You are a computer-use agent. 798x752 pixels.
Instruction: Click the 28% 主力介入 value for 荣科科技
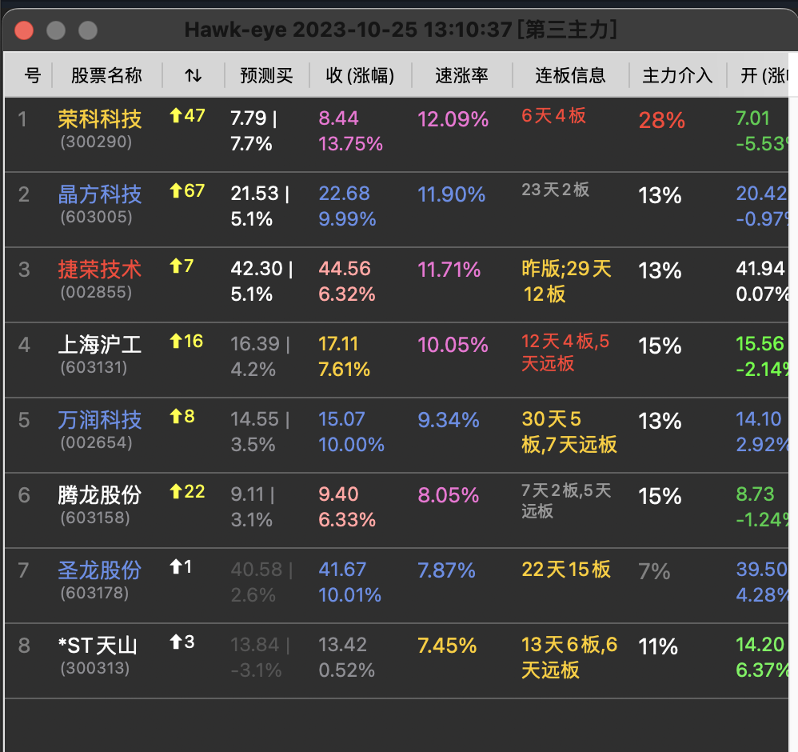(661, 121)
